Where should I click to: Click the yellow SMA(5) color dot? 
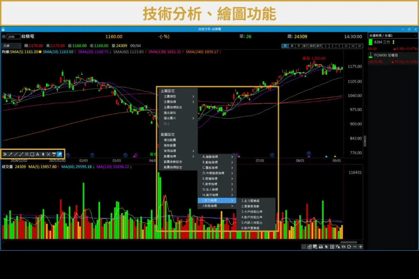point(40,52)
